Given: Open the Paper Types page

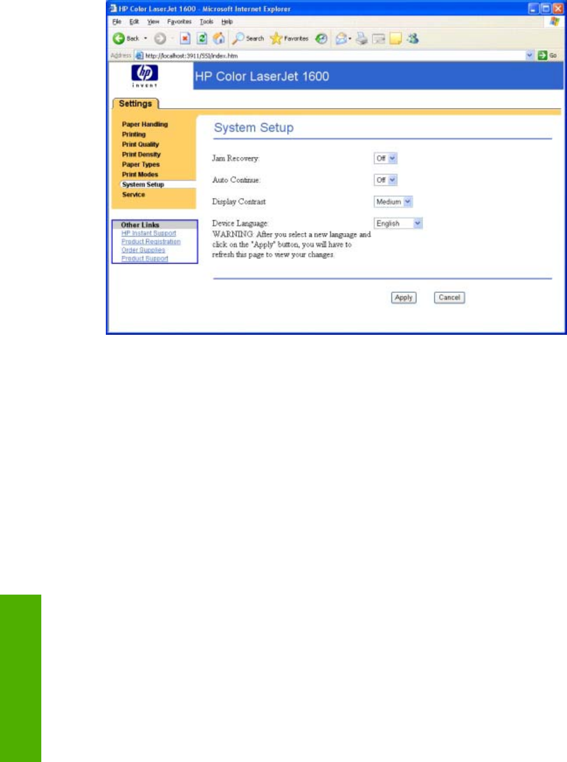Looking at the screenshot, I should coord(141,164).
